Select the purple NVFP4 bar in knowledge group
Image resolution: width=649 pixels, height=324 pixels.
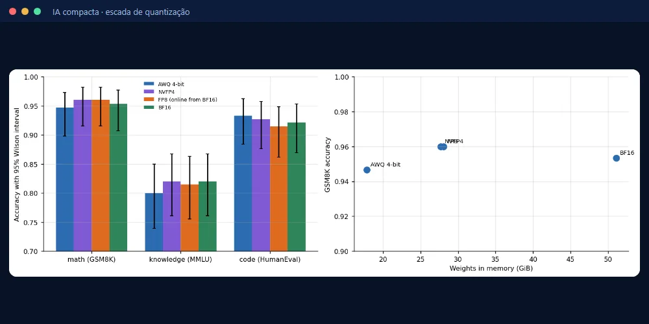click(171, 216)
